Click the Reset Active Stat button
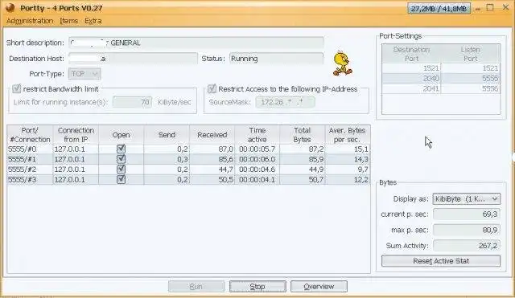The image size is (515, 298). pyautogui.click(x=441, y=261)
